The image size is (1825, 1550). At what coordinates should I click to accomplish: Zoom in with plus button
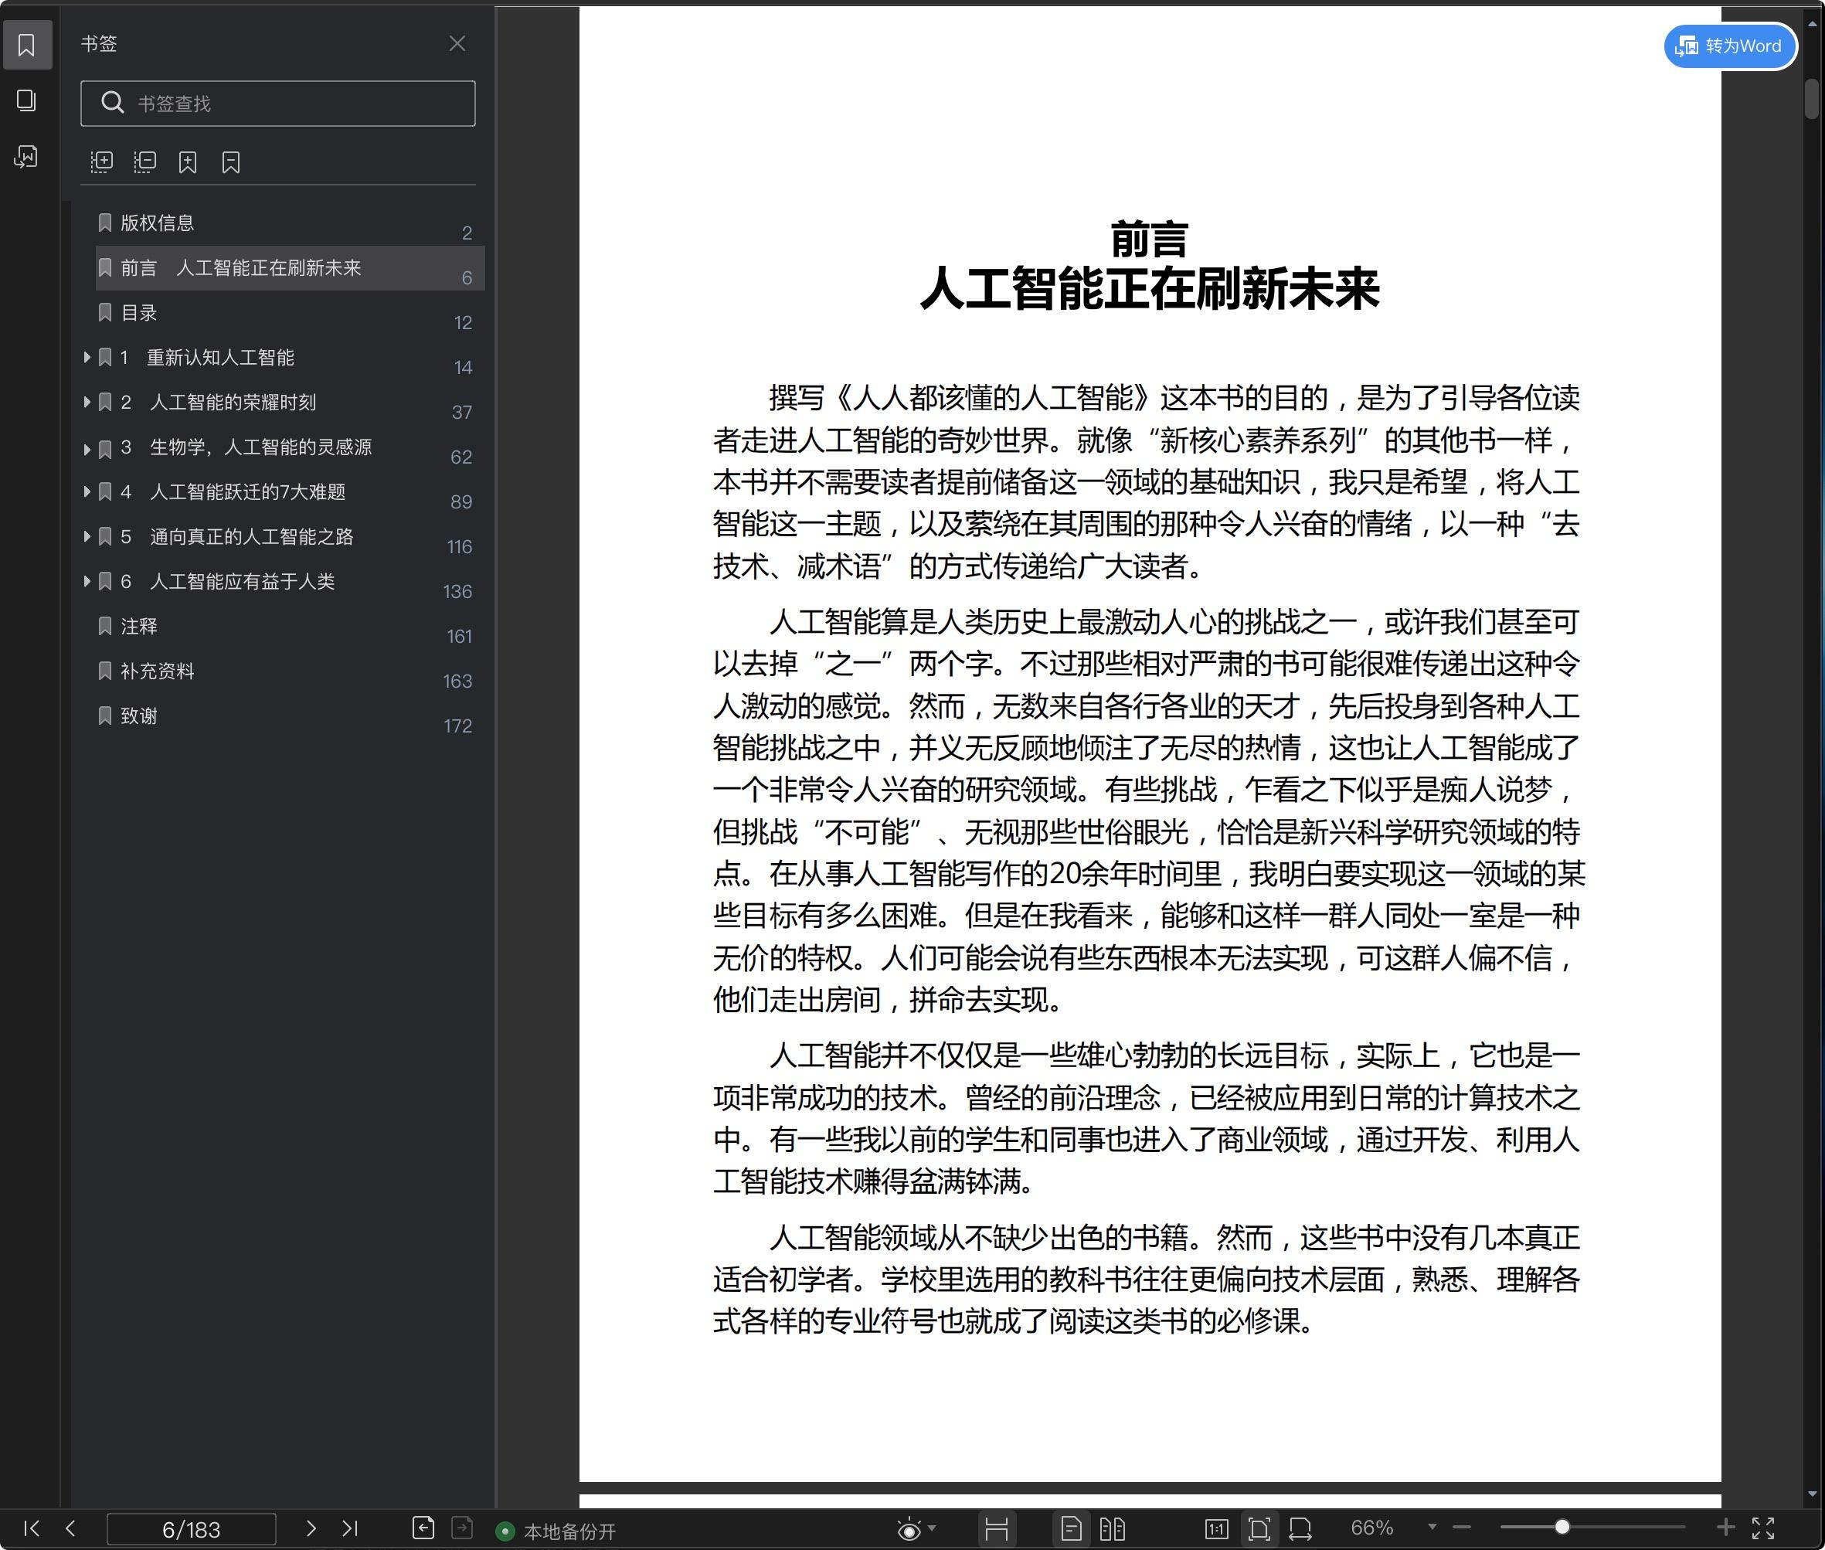(1725, 1528)
